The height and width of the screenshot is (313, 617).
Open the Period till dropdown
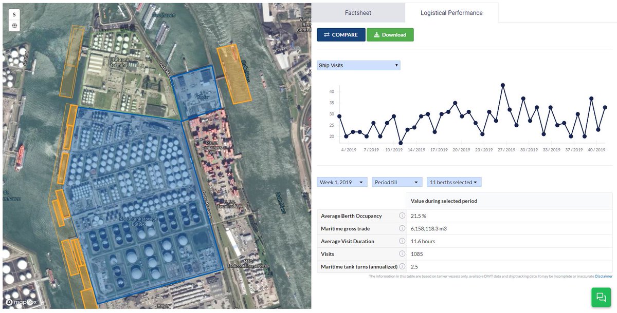click(397, 182)
